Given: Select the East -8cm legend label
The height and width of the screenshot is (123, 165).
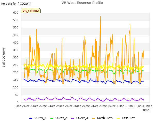Looking at the screenshot, I should coord(129,118).
